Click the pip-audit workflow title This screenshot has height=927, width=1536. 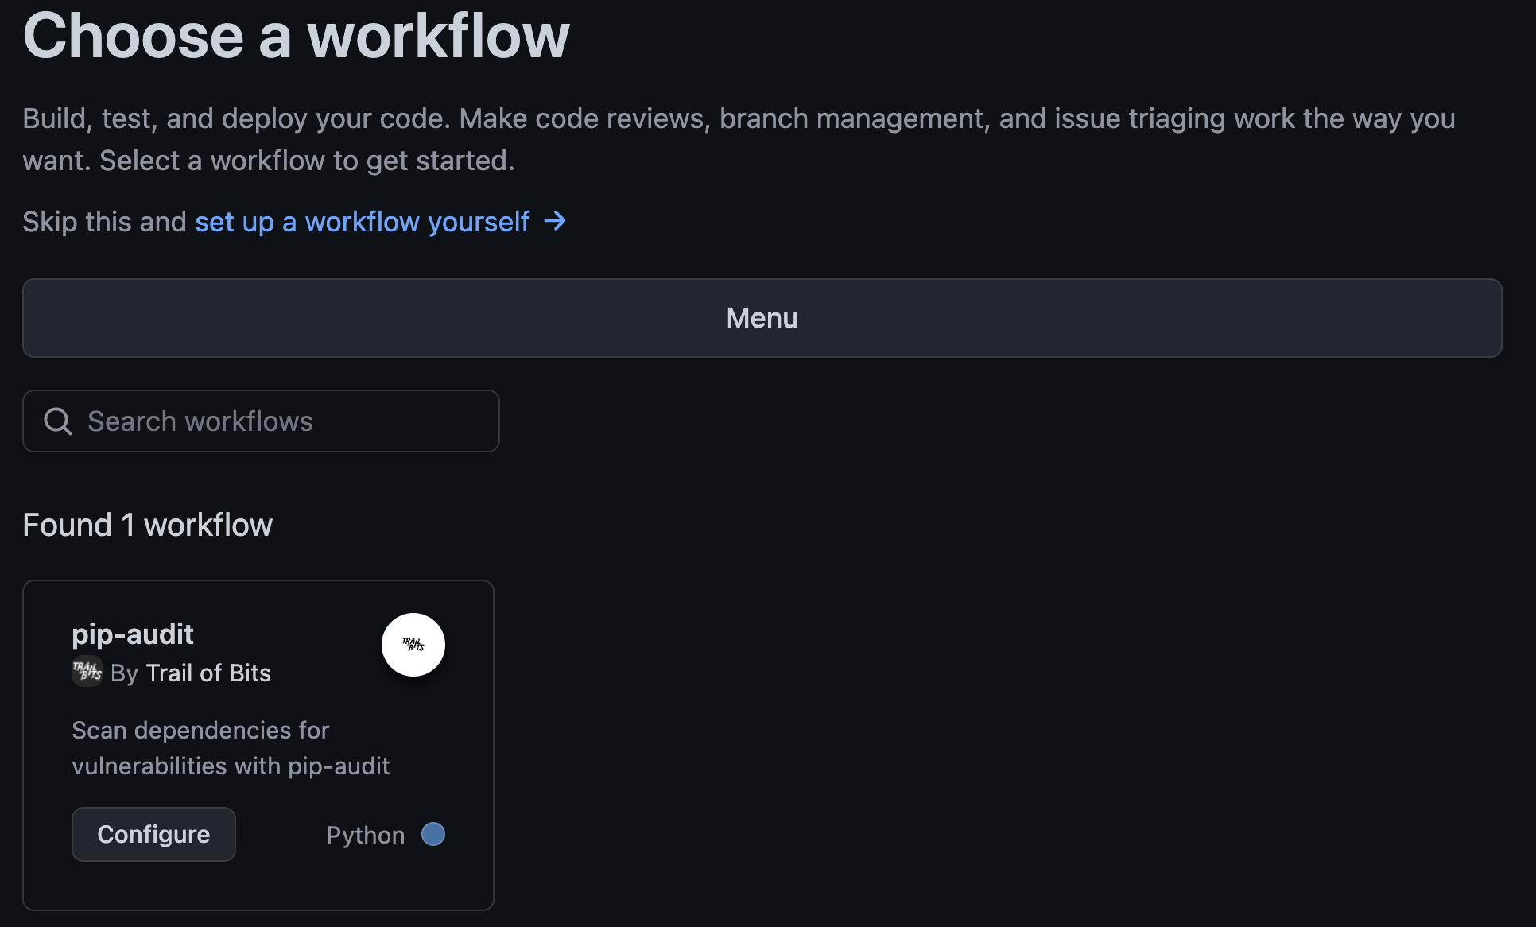point(133,634)
